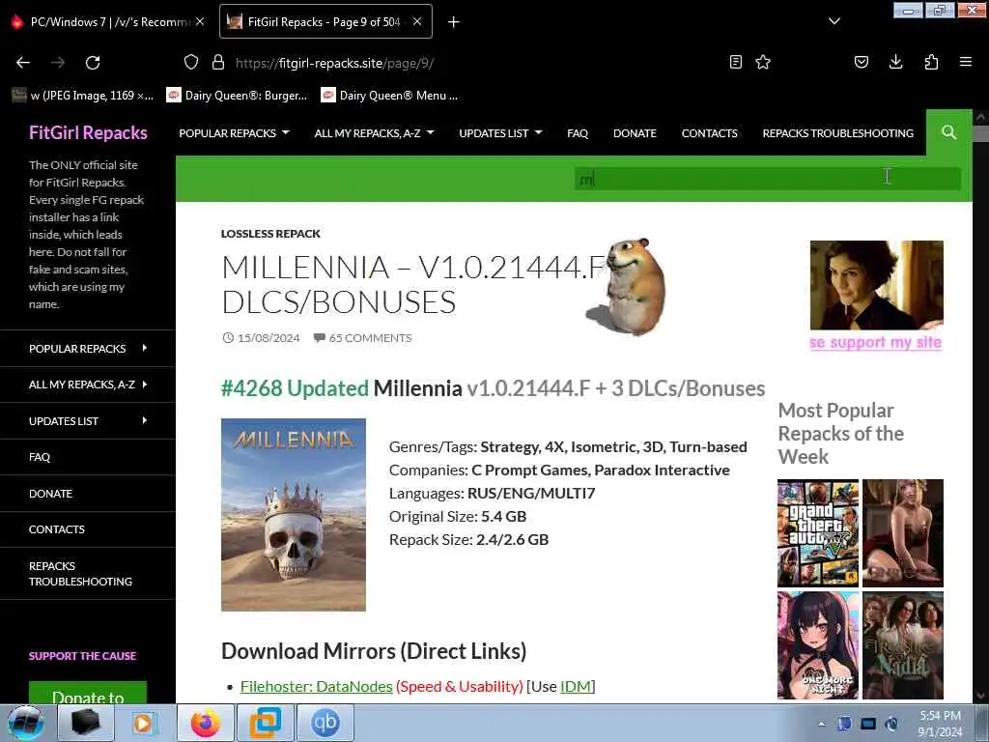Screen dimensions: 989x742
Task: Open the Treasure of Nadia thumbnail
Action: [903, 644]
